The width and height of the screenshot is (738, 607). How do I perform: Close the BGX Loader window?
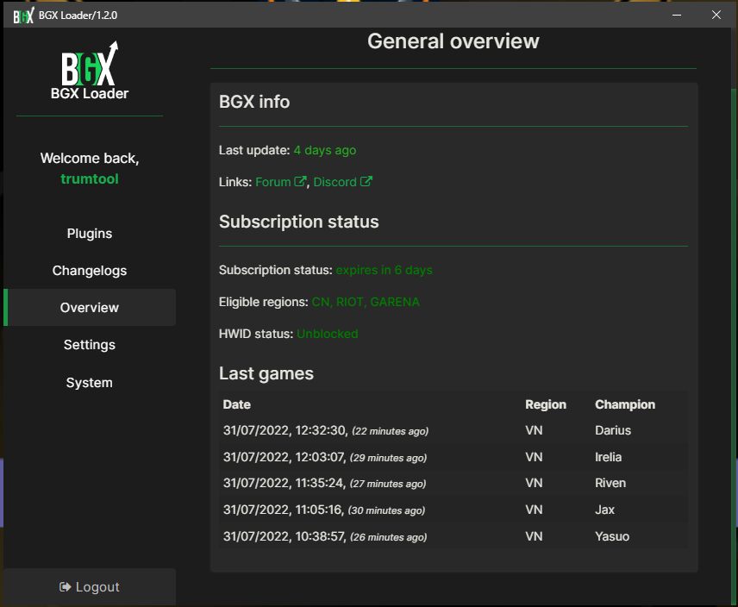pyautogui.click(x=716, y=15)
